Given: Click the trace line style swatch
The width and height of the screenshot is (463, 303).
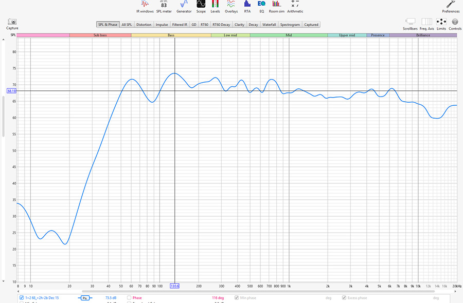Looking at the screenshot, I should pos(85,298).
